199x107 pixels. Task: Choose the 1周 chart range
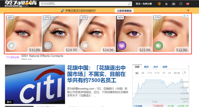(143, 73)
